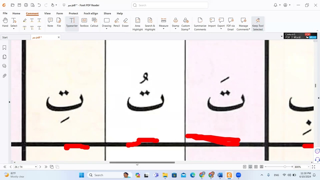320x180 pixels.
Task: Select the highlight text markup tool
Action: [24, 20]
